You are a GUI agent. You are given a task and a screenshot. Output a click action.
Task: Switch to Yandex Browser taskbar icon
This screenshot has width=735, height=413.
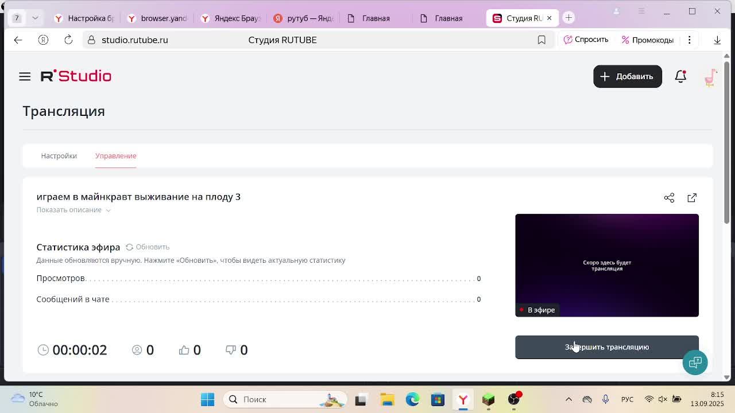click(463, 399)
